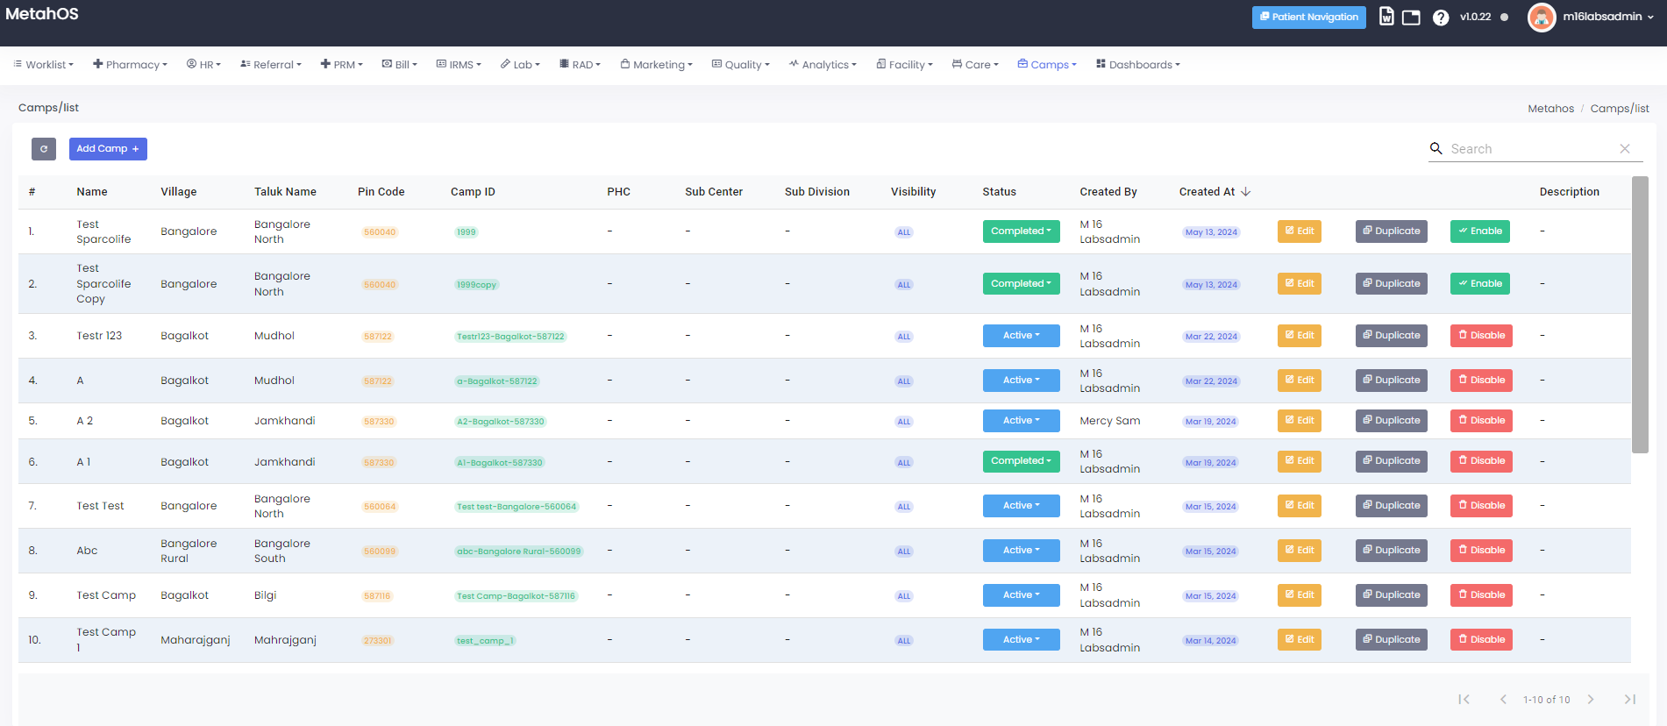The width and height of the screenshot is (1667, 726).
Task: Focus the Search input field
Action: tap(1532, 149)
